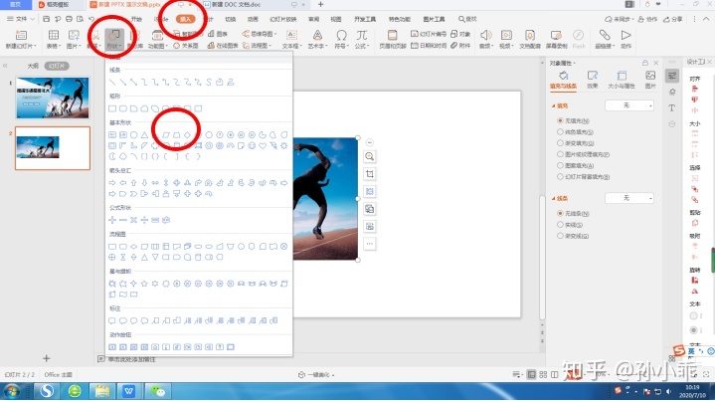Open the Flowchart (流程图) dropdown

coord(257,46)
